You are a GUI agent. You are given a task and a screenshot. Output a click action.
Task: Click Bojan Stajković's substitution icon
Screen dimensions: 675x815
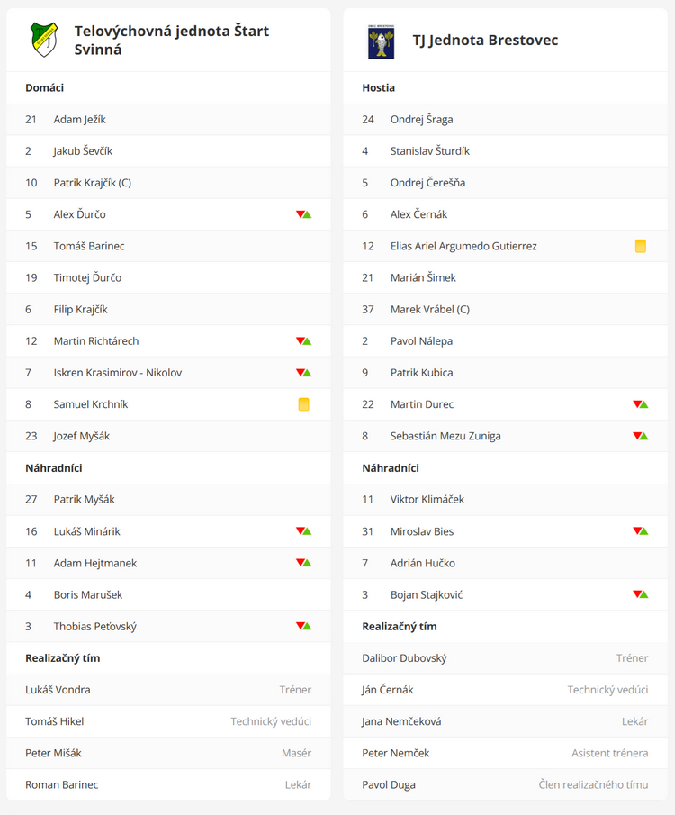640,594
